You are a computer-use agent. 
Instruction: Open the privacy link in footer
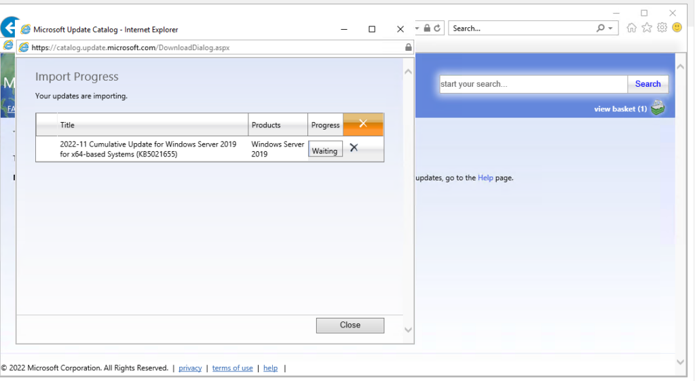[x=190, y=368]
